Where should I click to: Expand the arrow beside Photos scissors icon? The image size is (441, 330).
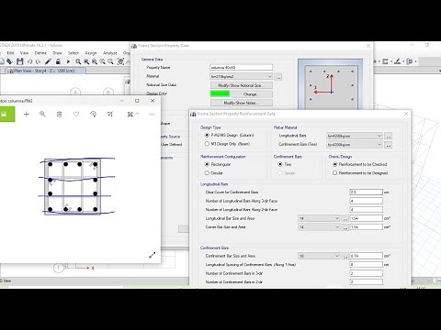(138, 114)
